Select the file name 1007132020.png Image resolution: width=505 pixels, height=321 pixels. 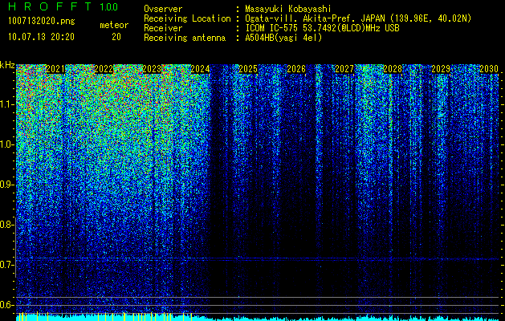[x=42, y=21]
